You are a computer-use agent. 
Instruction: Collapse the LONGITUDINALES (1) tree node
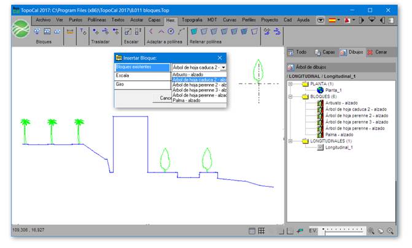290,141
